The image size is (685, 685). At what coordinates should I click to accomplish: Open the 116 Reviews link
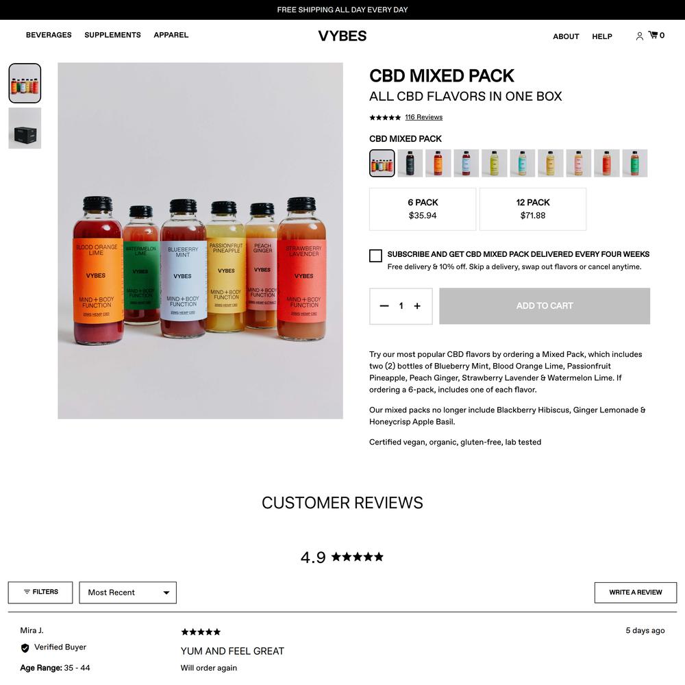pos(423,117)
